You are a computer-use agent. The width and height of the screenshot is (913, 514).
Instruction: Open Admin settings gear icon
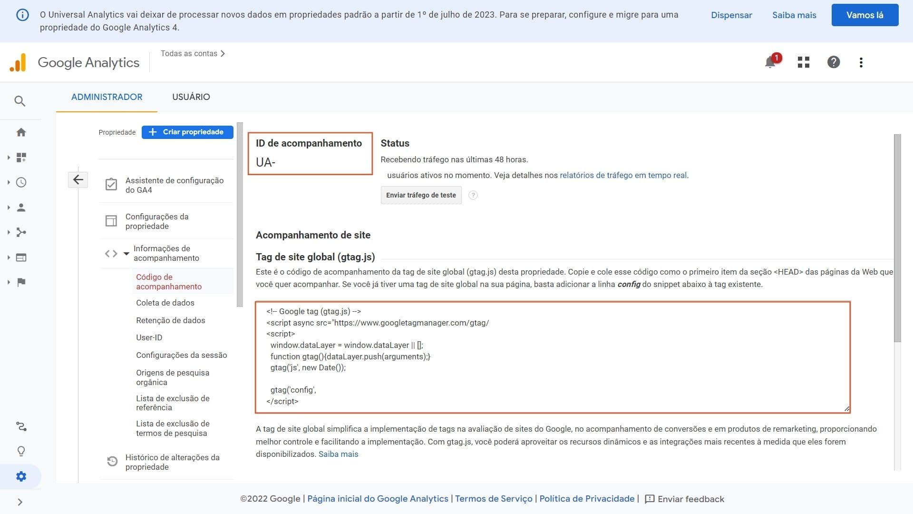pos(21,476)
